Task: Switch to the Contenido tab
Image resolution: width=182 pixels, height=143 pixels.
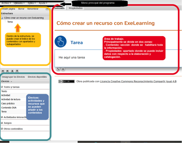Action: click(59, 8)
